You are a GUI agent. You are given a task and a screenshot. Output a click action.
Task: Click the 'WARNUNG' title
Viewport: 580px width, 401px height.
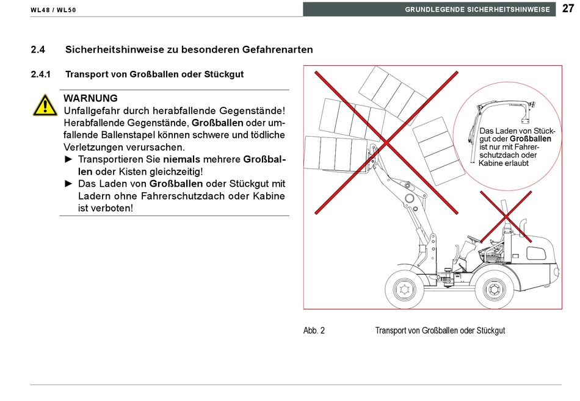(90, 98)
